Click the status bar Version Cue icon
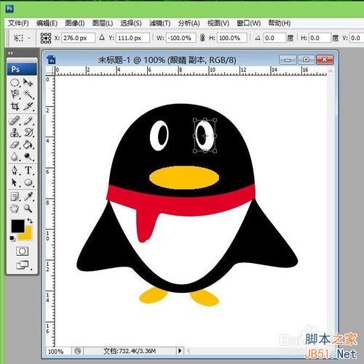This screenshot has width=364, height=364. [x=77, y=351]
